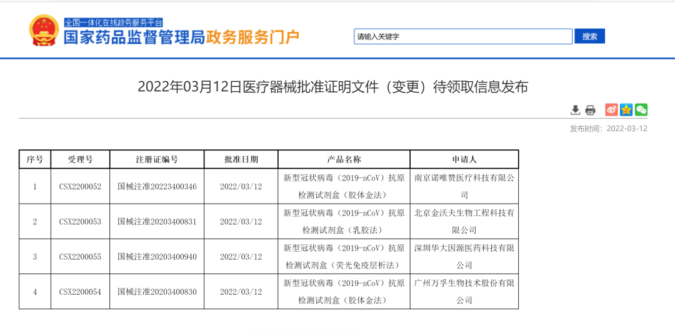Click the national emblem logo
675x331 pixels.
[x=43, y=31]
